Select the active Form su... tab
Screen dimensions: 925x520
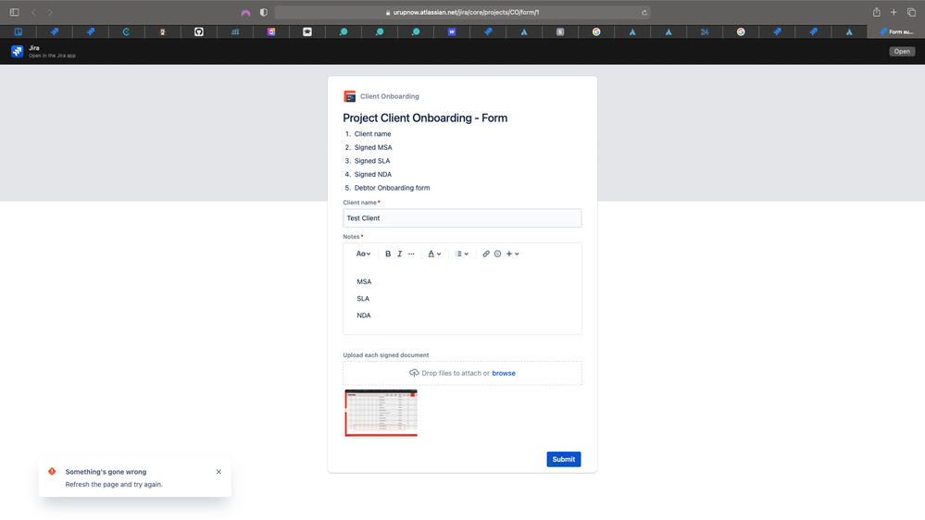[x=896, y=31]
